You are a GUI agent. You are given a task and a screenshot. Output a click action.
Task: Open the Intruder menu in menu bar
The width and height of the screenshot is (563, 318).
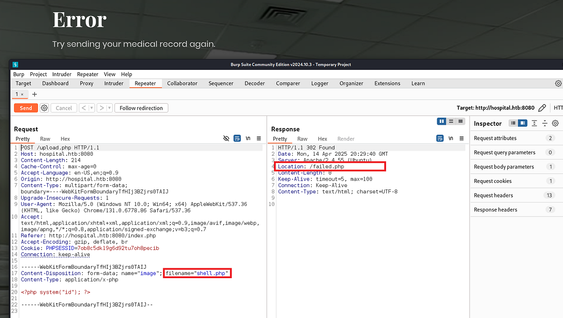62,74
